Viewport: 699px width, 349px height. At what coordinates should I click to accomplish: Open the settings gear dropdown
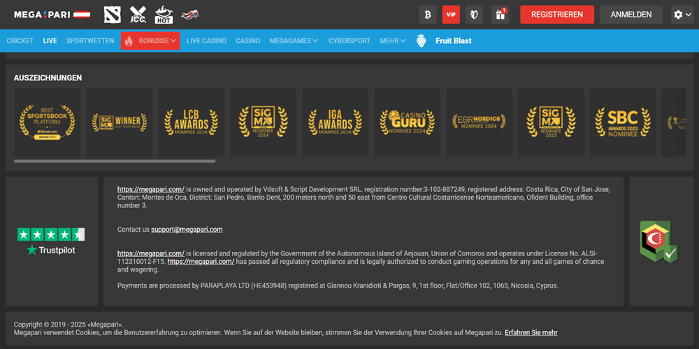point(682,15)
